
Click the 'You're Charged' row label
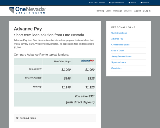point(33,78)
